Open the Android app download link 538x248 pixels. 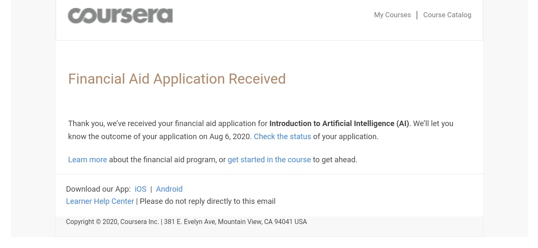click(x=169, y=189)
